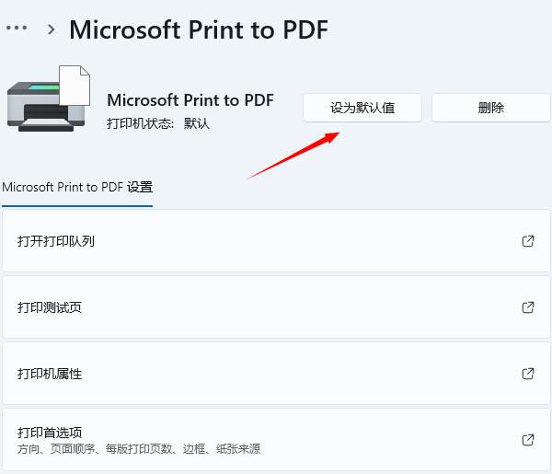Click the 打印机状态 status label
This screenshot has width=552, height=474.
coord(140,123)
